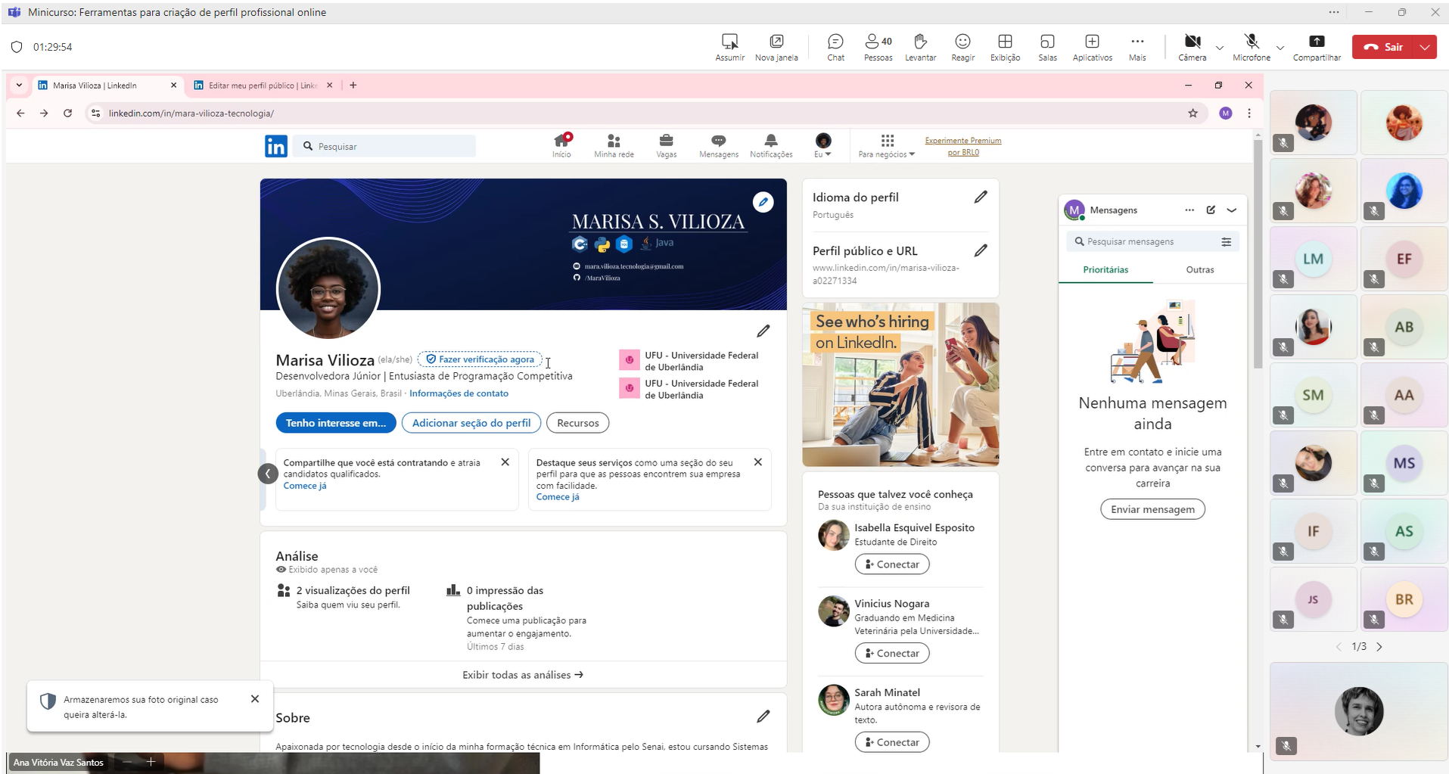This screenshot has width=1449, height=774.
Task: Open messaging filter options icon
Action: click(x=1226, y=242)
